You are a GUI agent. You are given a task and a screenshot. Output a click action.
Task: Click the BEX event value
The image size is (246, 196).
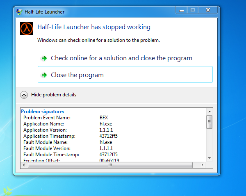pyautogui.click(x=104, y=118)
